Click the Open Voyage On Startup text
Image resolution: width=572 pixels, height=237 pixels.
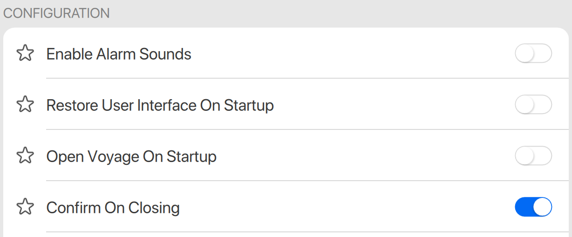pos(131,156)
